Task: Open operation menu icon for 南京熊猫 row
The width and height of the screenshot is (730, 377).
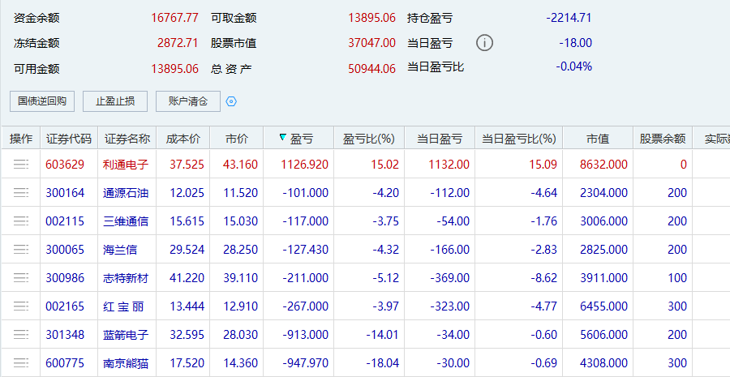Action: click(21, 363)
